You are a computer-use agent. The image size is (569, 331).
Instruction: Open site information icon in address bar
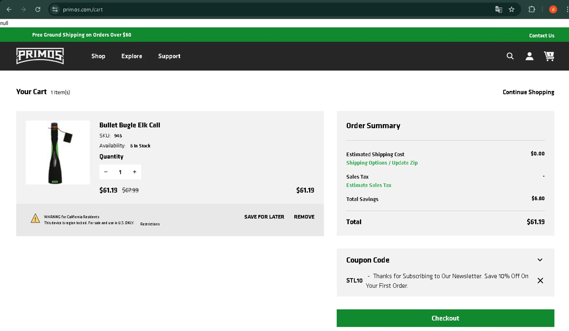click(55, 9)
